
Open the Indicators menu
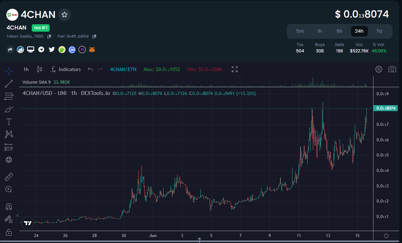[x=66, y=69]
